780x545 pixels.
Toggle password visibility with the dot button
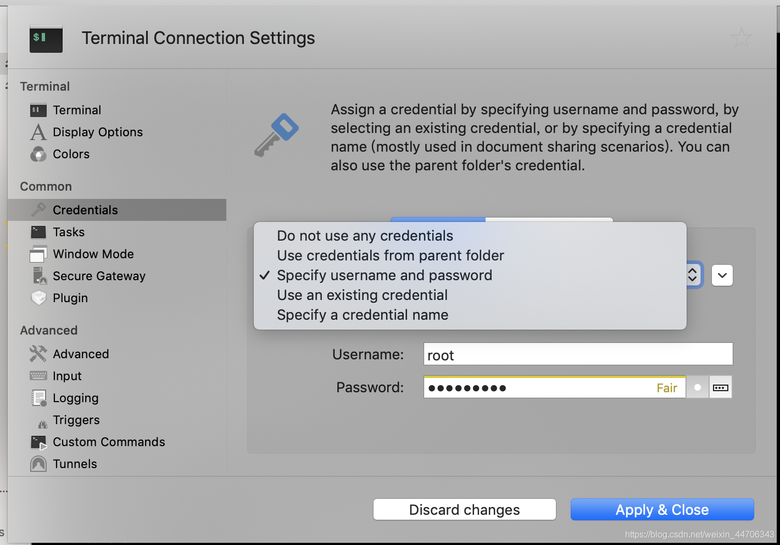tap(698, 387)
